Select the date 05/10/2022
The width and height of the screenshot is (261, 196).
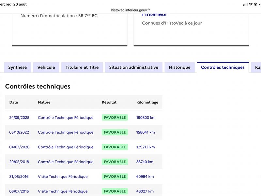(x=19, y=132)
